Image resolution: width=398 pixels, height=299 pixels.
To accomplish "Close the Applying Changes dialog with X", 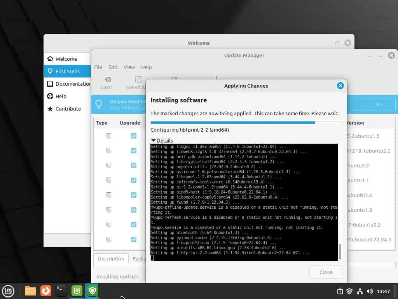I will (340, 86).
